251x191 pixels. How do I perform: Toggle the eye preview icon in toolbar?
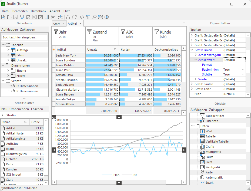tap(107, 17)
